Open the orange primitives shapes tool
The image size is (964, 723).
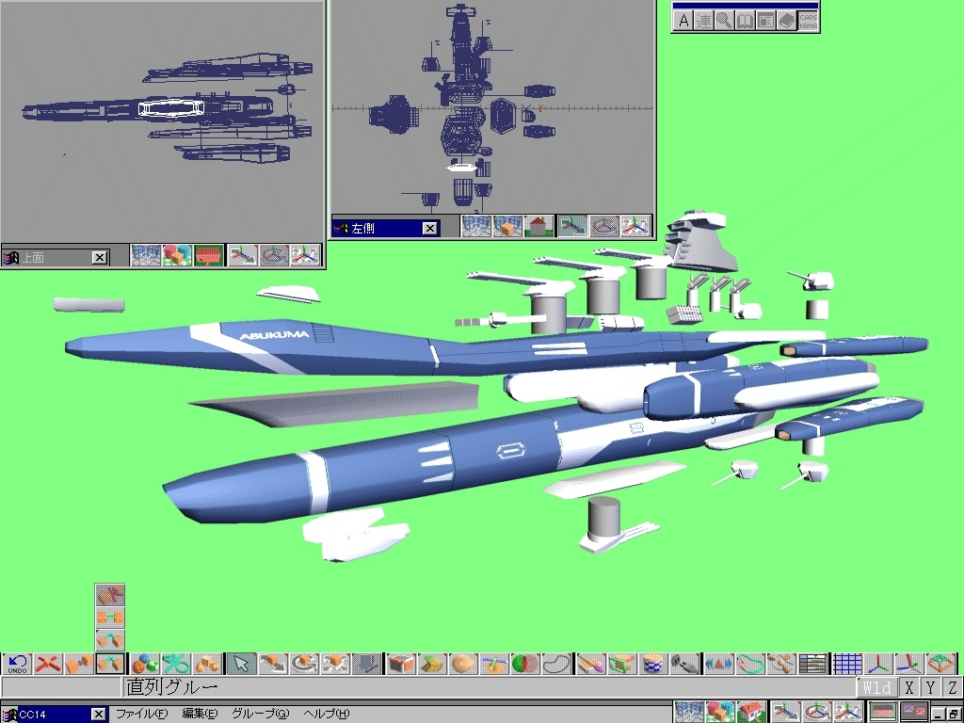[x=207, y=664]
